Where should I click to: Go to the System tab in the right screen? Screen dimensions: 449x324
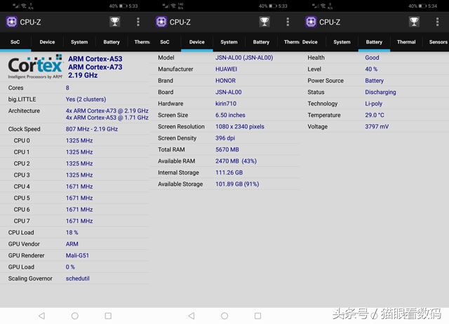pos(342,42)
